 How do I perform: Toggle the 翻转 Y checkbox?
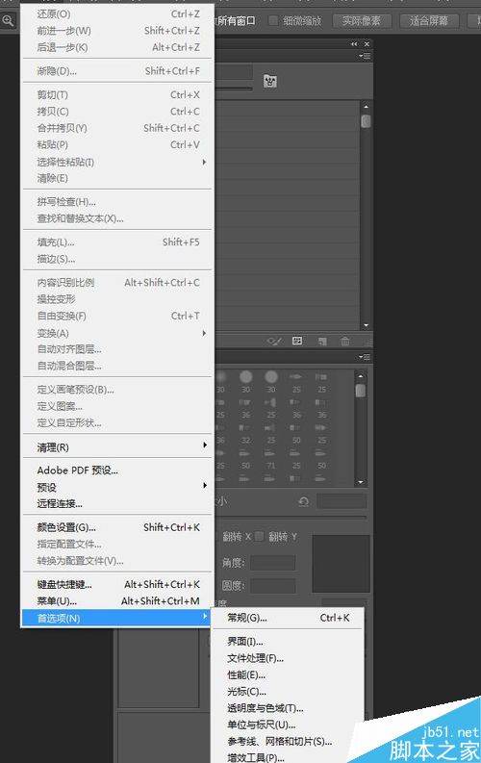(259, 536)
